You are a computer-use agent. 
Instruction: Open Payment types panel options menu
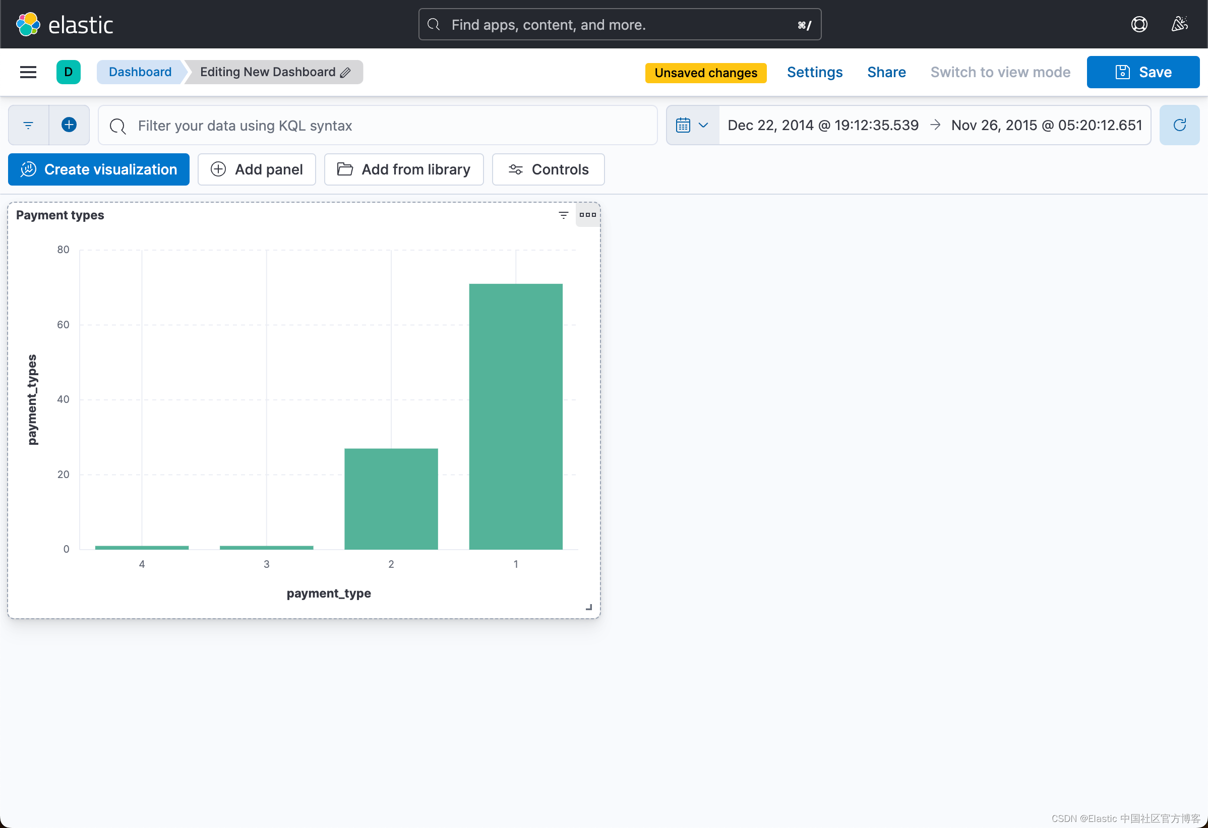coord(587,215)
